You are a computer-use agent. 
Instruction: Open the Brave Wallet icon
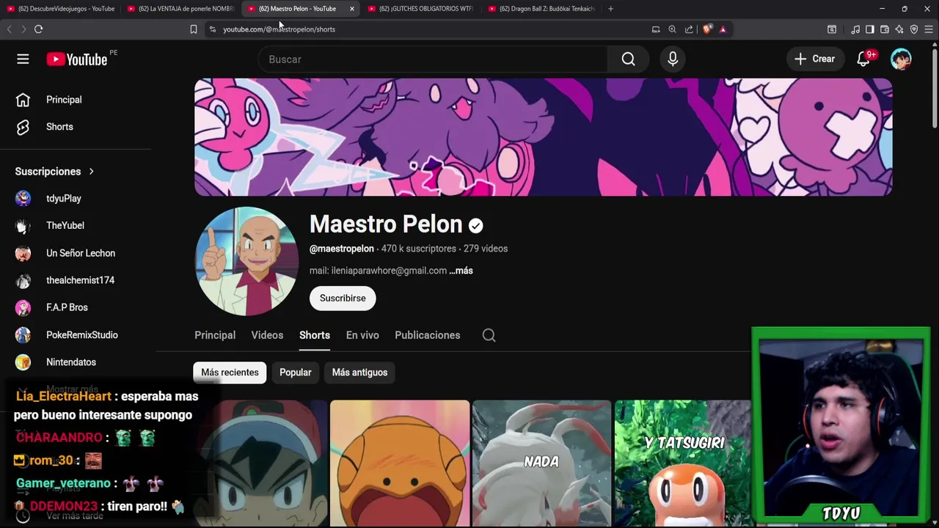pos(885,29)
